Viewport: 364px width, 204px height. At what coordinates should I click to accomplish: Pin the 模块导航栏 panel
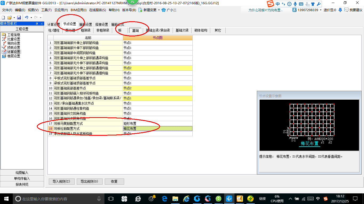pos(37,24)
